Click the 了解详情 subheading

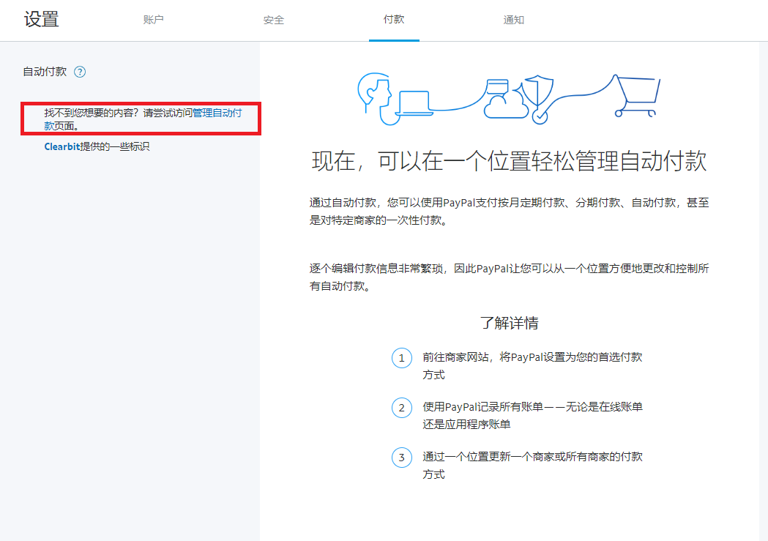(510, 323)
